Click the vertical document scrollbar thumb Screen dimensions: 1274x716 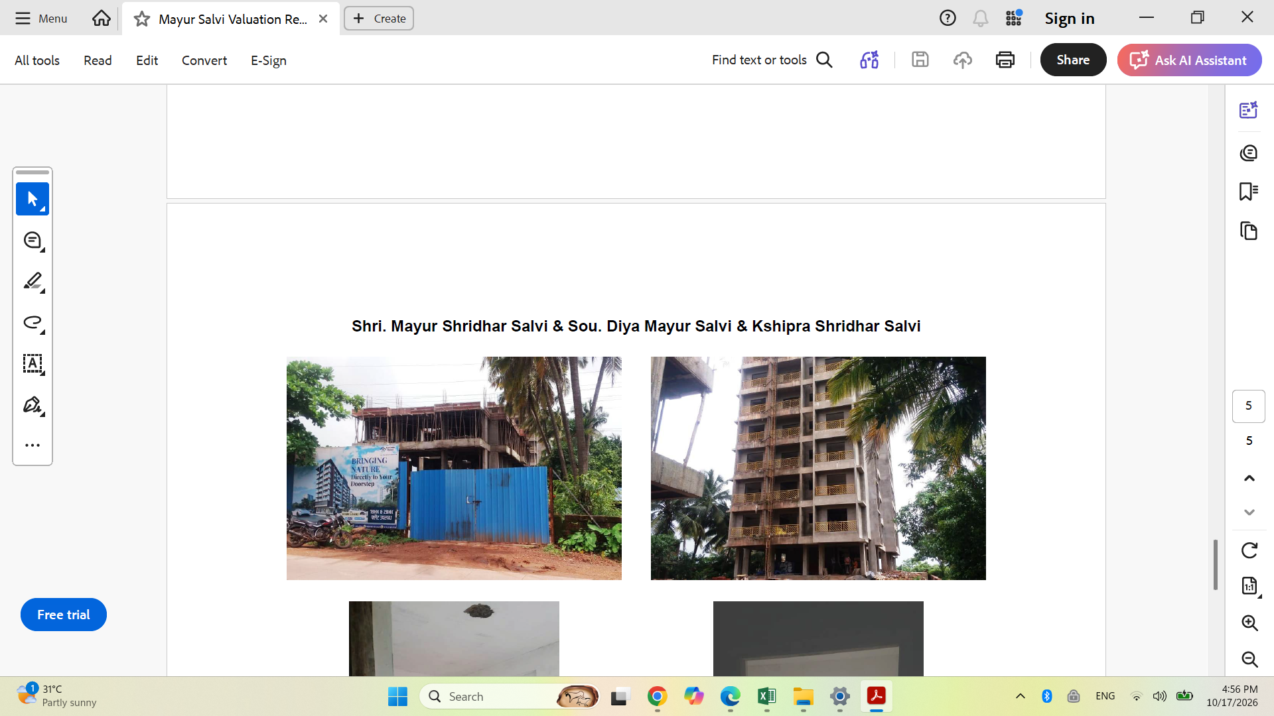(x=1216, y=564)
